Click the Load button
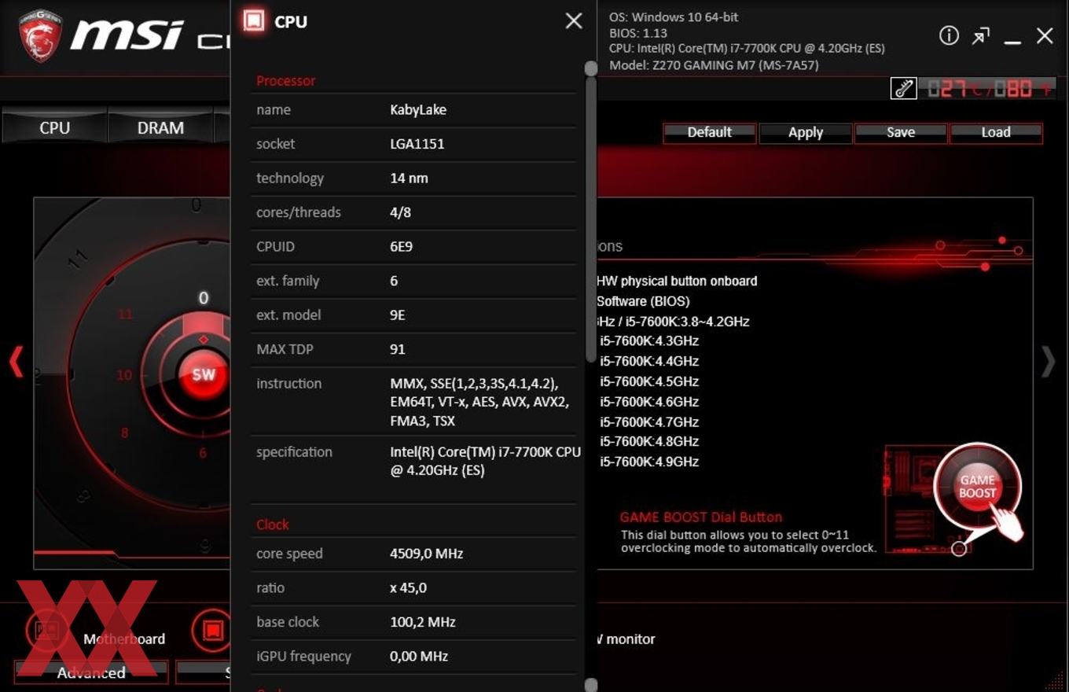 point(996,133)
